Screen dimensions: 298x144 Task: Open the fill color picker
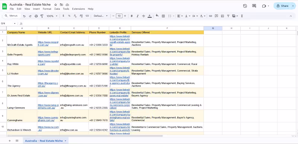click(x=157, y=16)
